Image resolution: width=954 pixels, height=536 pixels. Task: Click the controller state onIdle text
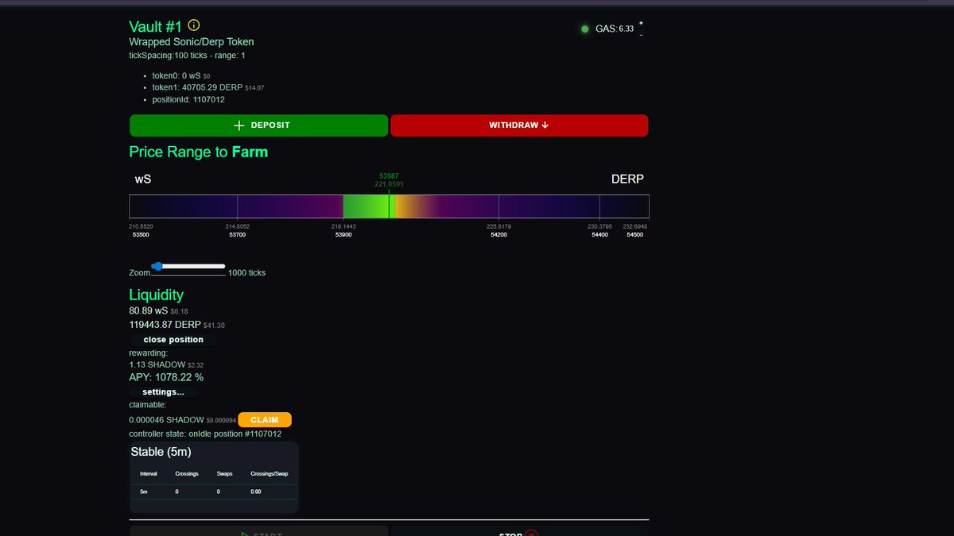(205, 434)
